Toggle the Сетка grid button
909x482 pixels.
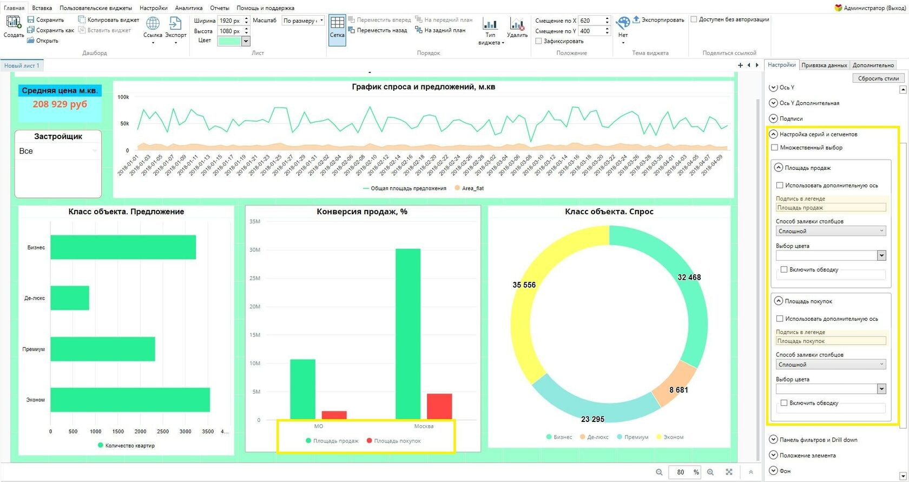[x=337, y=30]
